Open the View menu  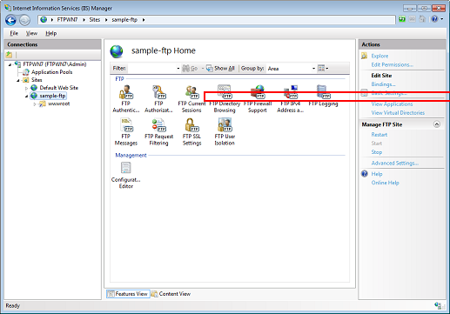coord(31,33)
